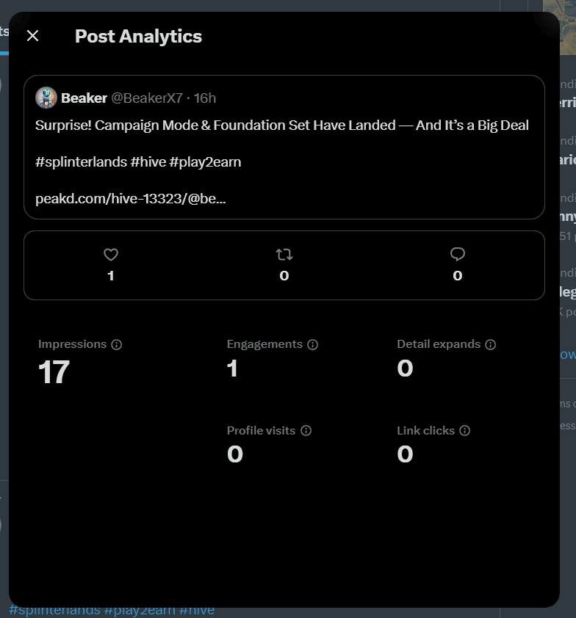The image size is (576, 618).
Task: Close the Post Analytics dialog
Action: [33, 36]
